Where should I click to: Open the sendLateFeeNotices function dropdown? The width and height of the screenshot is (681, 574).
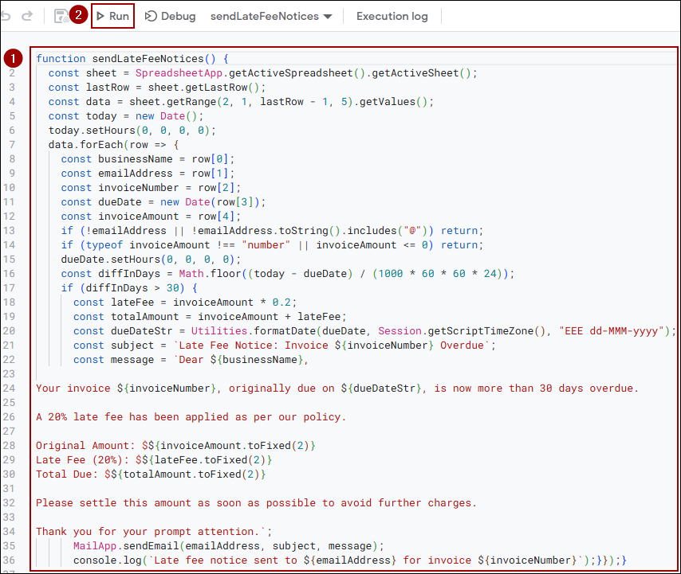pyautogui.click(x=271, y=16)
